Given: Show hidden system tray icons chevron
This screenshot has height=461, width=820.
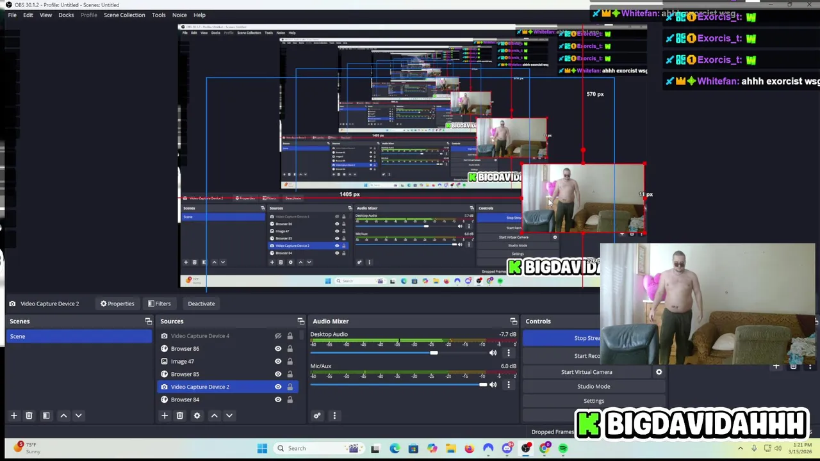Looking at the screenshot, I should (x=741, y=448).
